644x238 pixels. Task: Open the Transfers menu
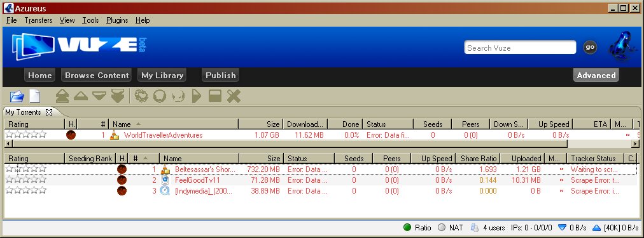(38, 20)
